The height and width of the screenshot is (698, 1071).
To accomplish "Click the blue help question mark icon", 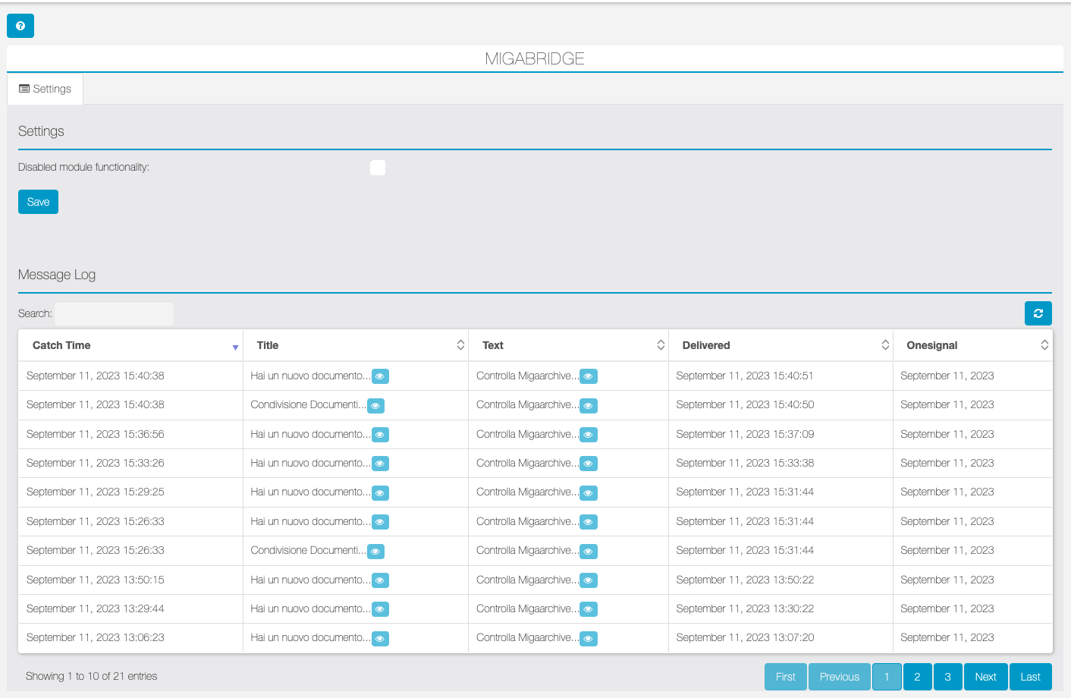I will [x=20, y=26].
